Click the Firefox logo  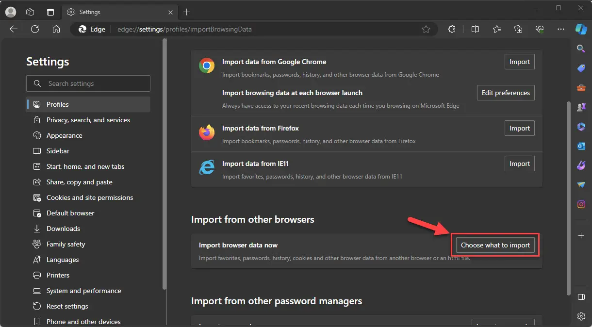point(207,132)
